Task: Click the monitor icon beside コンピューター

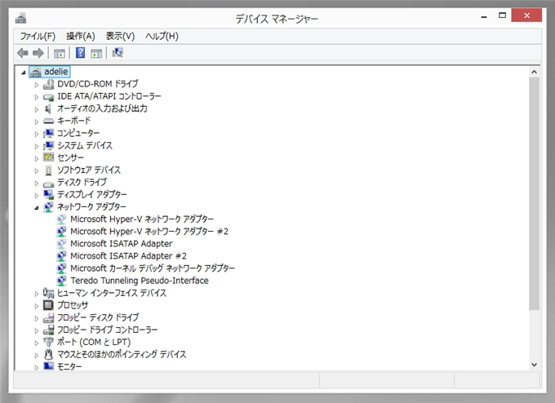Action: pos(48,134)
